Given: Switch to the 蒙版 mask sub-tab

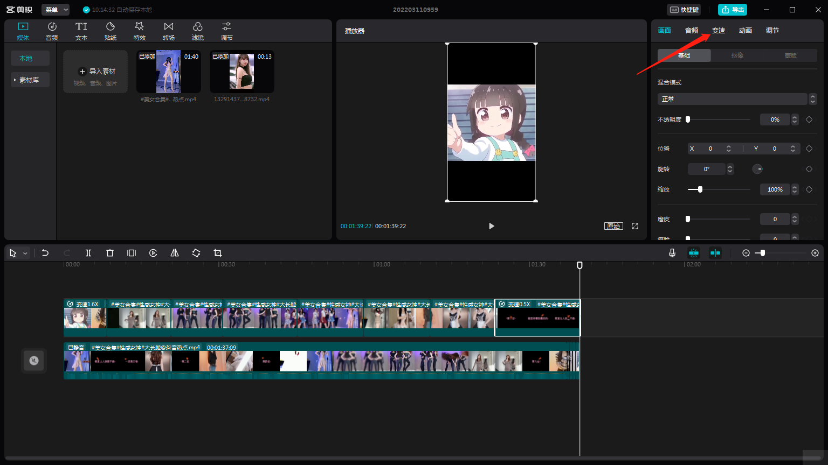Looking at the screenshot, I should pos(790,55).
